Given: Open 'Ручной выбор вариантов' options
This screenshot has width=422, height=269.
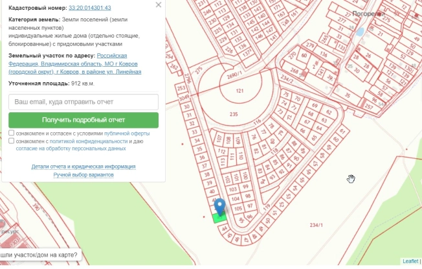Looking at the screenshot, I should coord(83,175).
